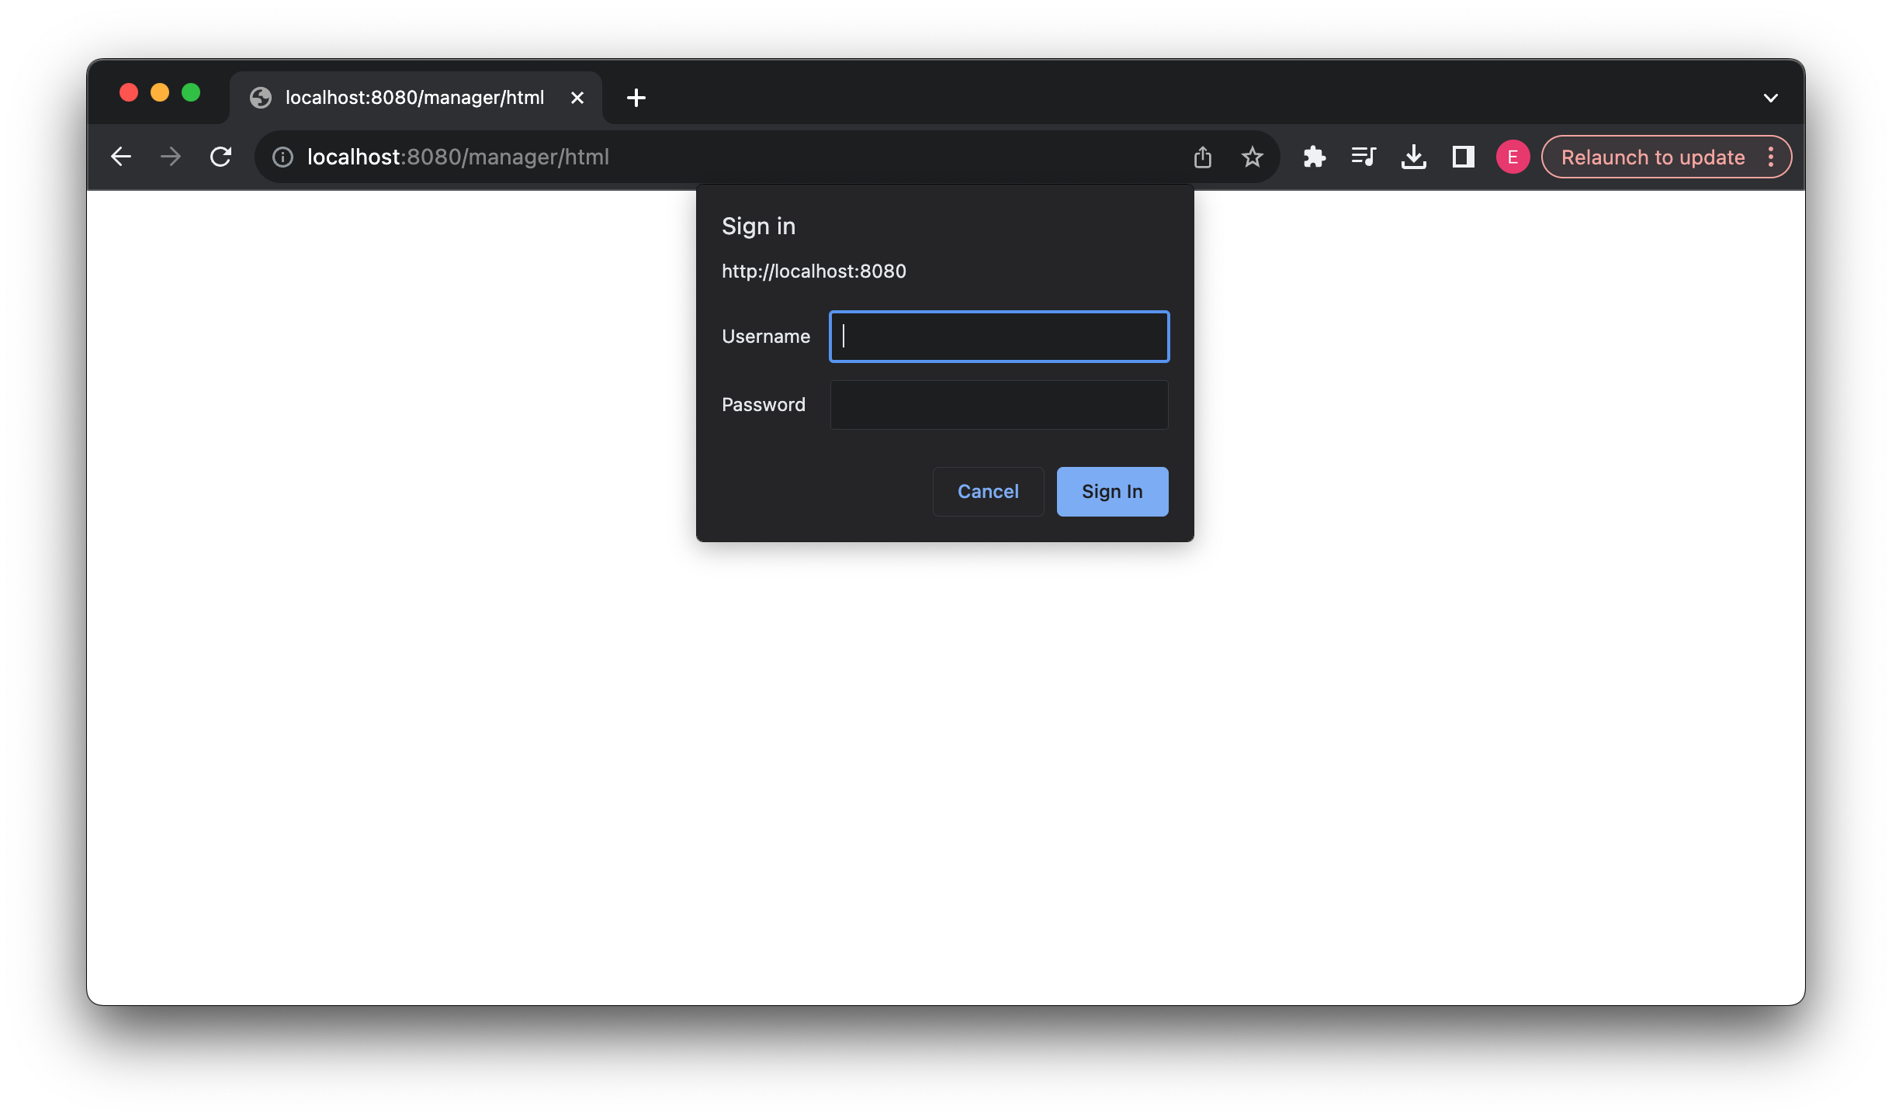Screen dimensions: 1892x1120
Task: Reload the current page
Action: pos(221,157)
